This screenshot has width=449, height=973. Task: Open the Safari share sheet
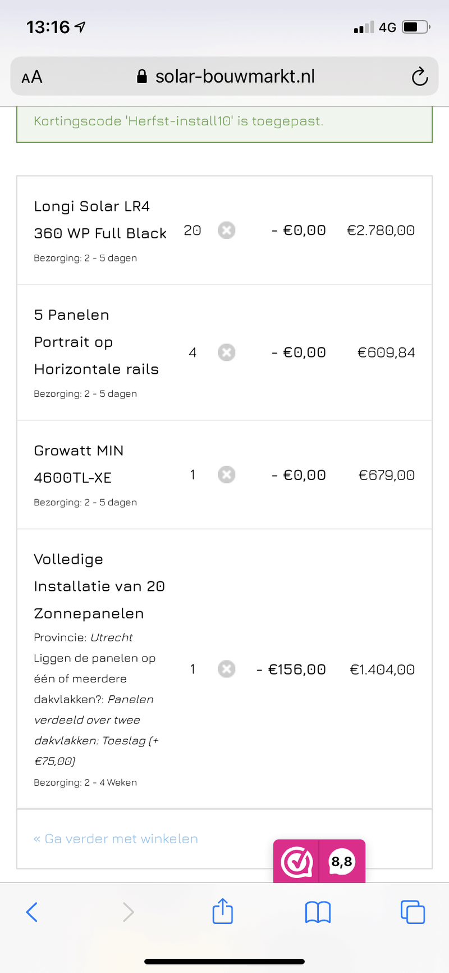[x=223, y=912]
